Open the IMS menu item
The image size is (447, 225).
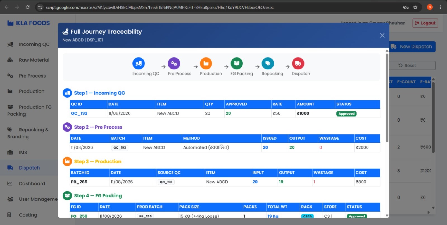[23, 153]
